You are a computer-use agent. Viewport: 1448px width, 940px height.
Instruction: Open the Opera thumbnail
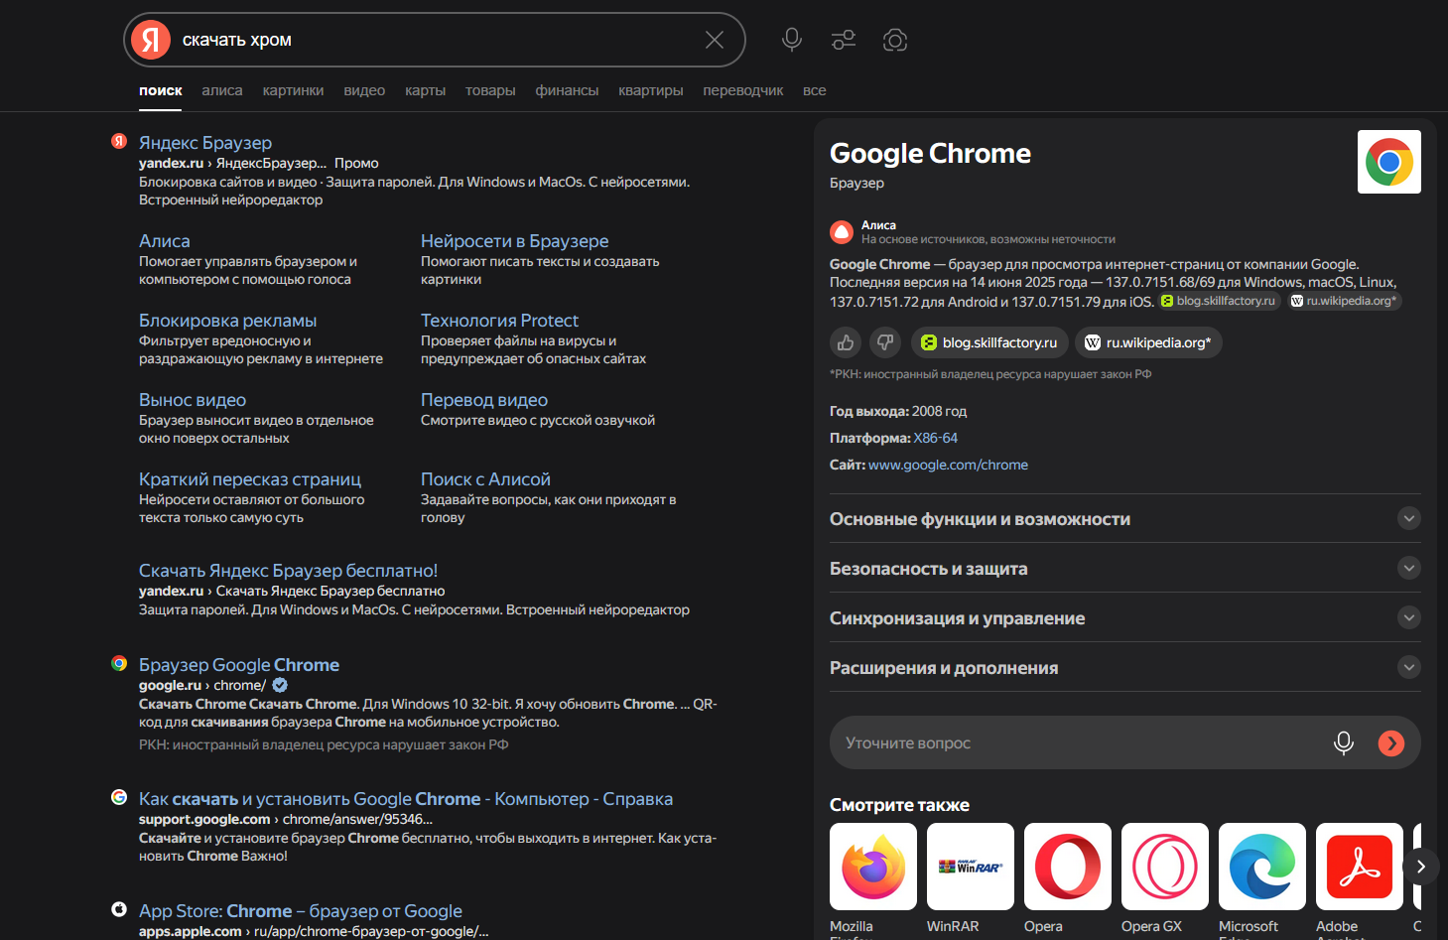coord(1068,867)
